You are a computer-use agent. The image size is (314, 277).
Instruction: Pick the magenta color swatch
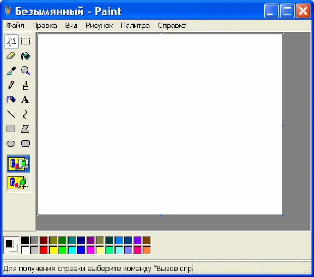(x=90, y=250)
